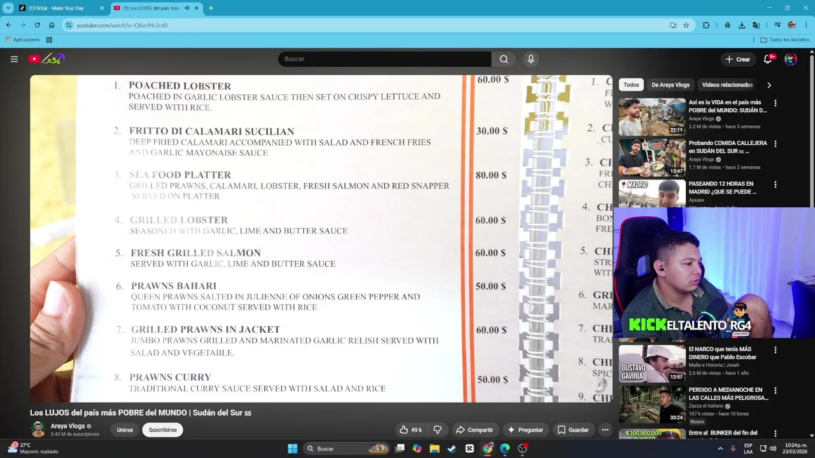Open Microsoft Edge from taskbar

click(x=505, y=448)
